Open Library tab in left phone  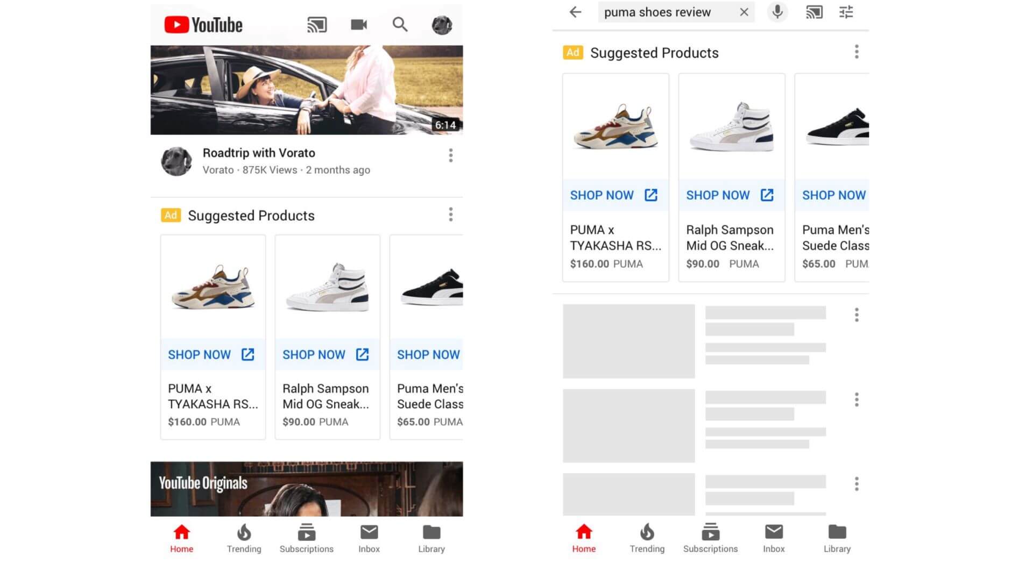click(431, 538)
